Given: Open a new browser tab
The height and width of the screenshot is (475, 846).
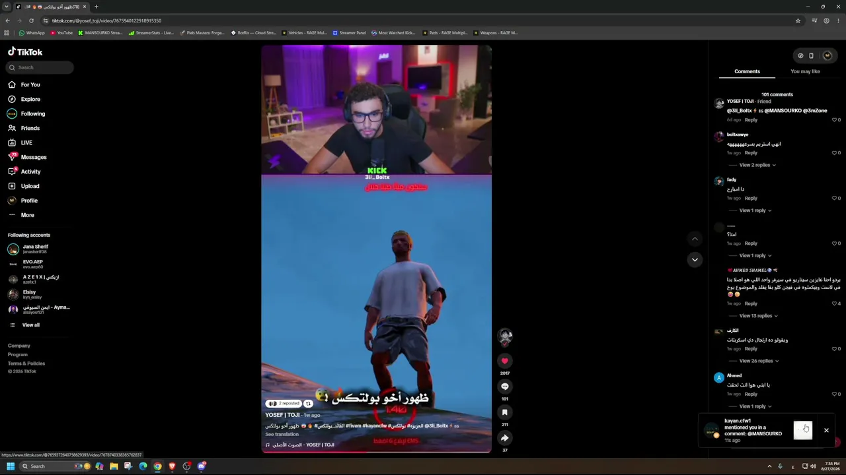Looking at the screenshot, I should [x=96, y=7].
